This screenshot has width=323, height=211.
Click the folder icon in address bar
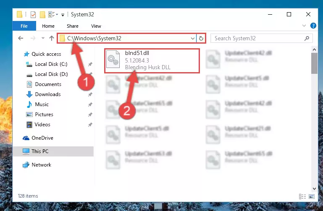pyautogui.click(x=62, y=39)
